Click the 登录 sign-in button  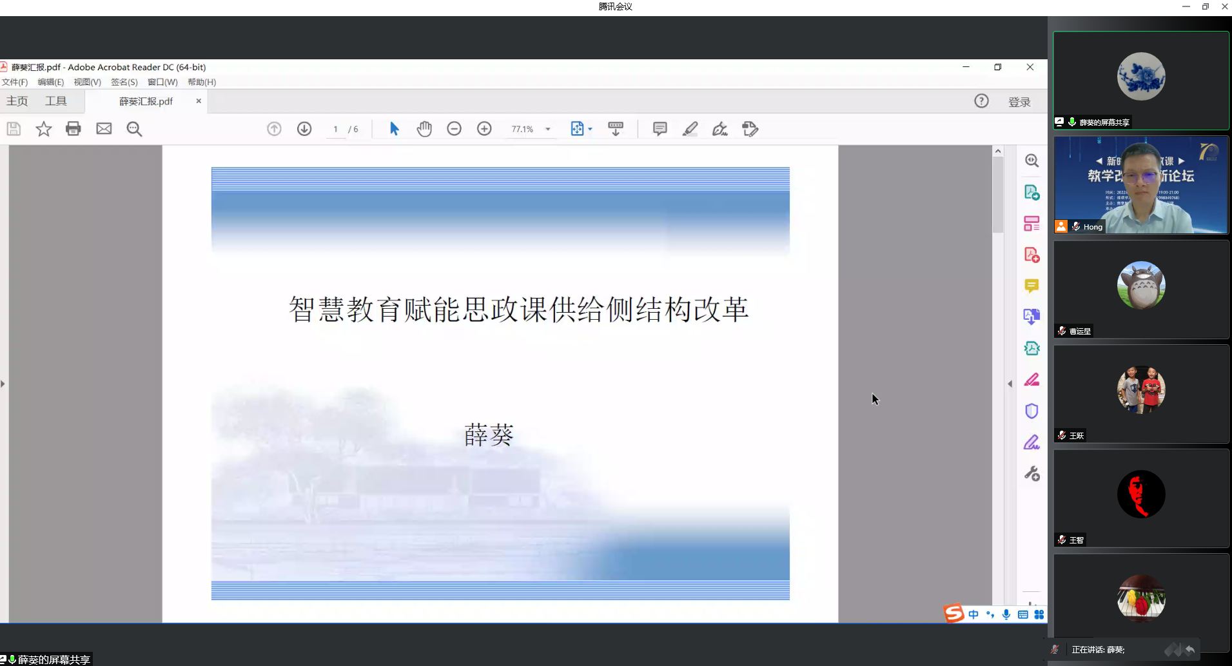coord(1019,102)
